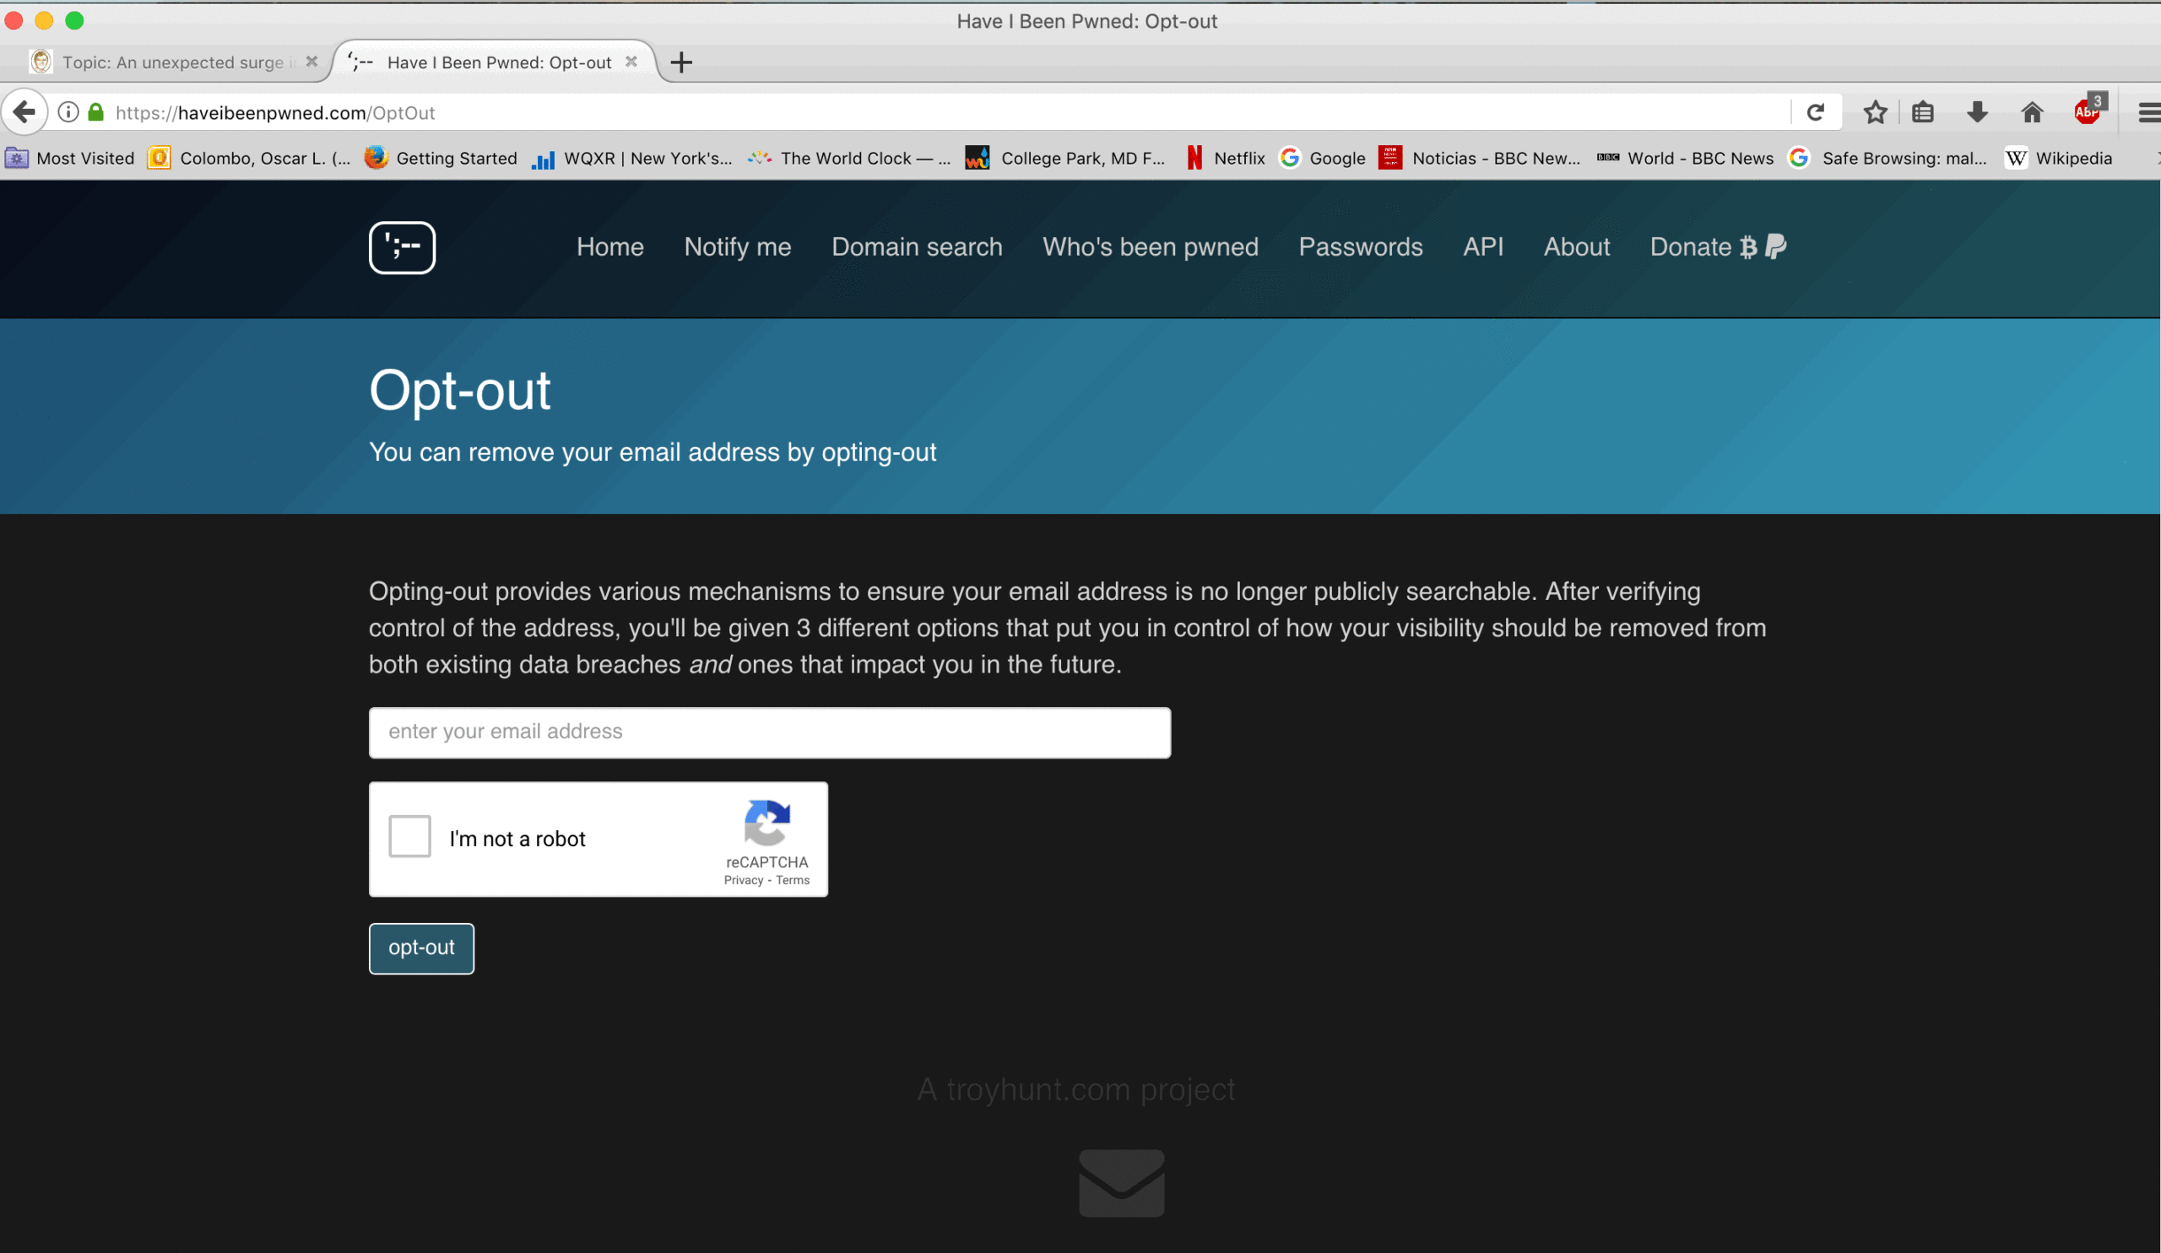Viewport: 2161px width, 1253px height.
Task: Open a new browser tab
Action: coord(681,62)
